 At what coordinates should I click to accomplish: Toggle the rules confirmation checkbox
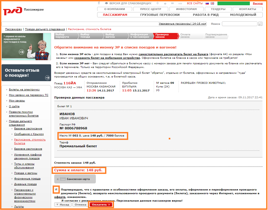click(x=56, y=189)
